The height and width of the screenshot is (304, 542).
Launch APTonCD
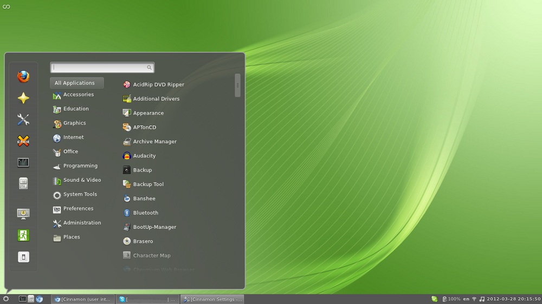pyautogui.click(x=140, y=127)
